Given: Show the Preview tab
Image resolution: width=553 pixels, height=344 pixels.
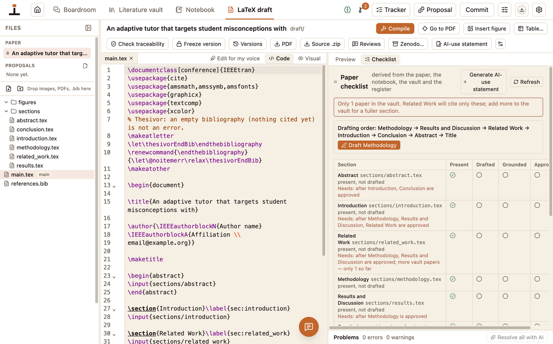Looking at the screenshot, I should 345,59.
